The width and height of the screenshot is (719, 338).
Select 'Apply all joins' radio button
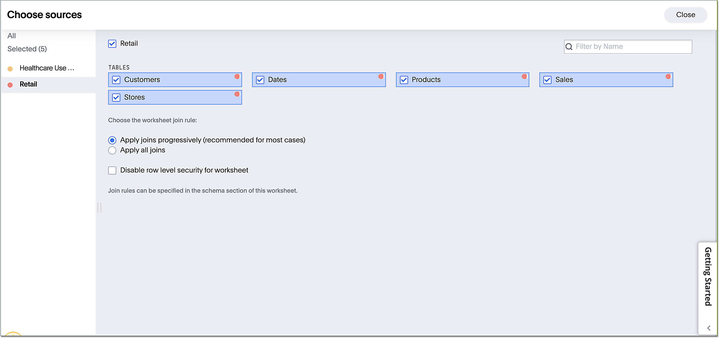113,150
